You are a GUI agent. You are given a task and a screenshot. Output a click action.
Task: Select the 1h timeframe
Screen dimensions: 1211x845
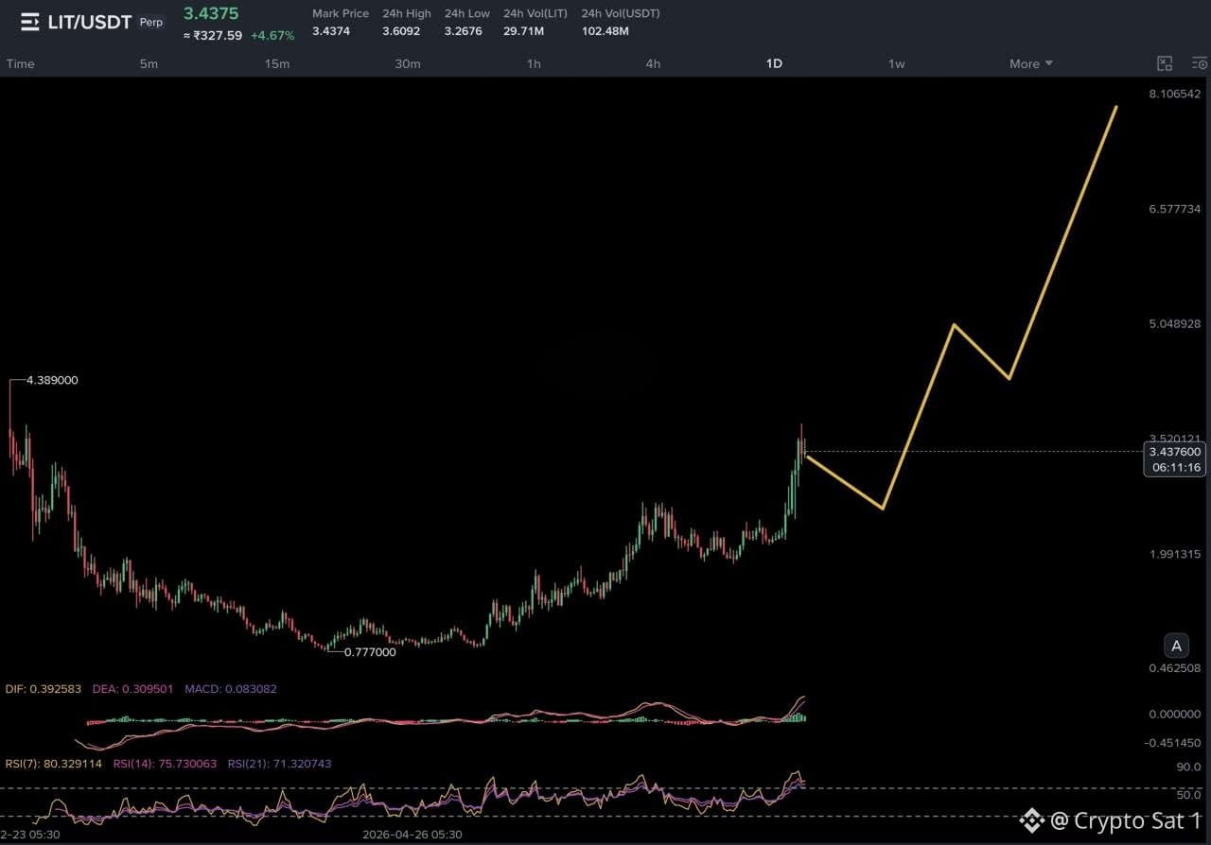(x=534, y=63)
